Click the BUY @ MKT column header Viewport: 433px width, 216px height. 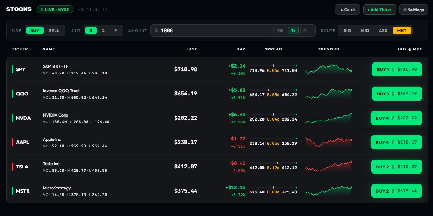(x=410, y=49)
